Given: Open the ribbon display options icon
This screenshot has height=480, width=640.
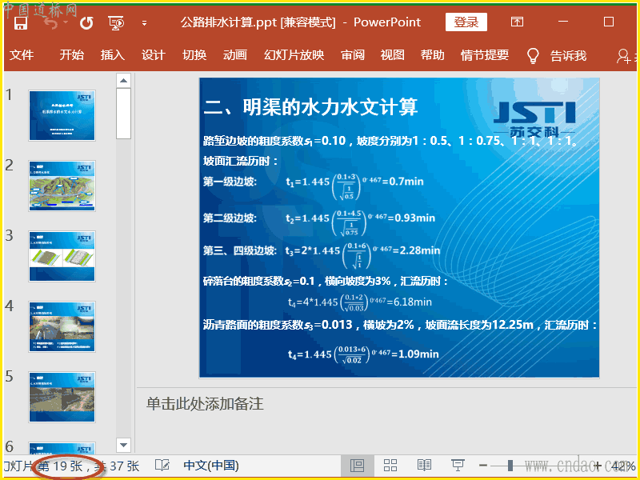Looking at the screenshot, I should click(518, 22).
